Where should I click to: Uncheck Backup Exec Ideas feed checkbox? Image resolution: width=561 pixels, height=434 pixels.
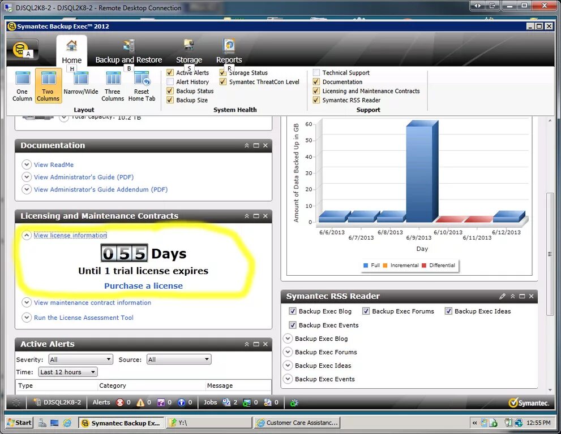pos(448,311)
